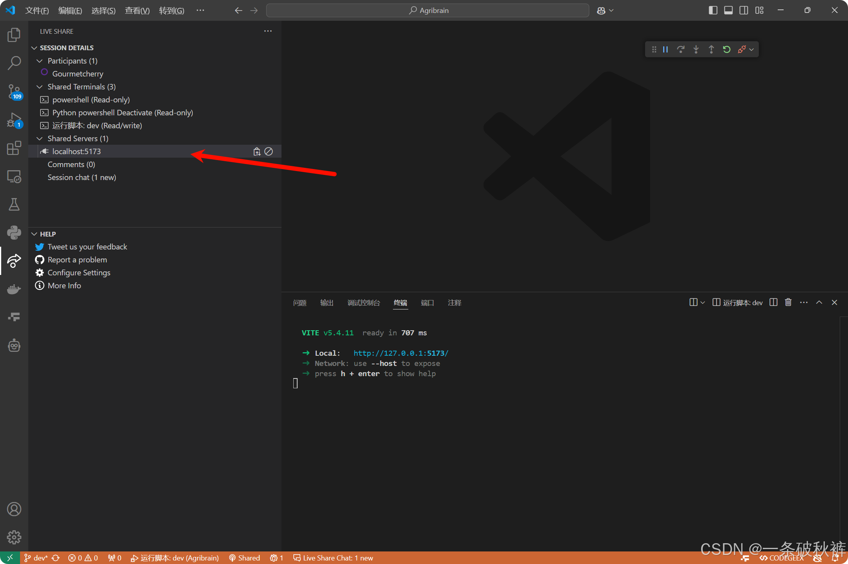The height and width of the screenshot is (564, 848).
Task: Open the 编辑(E) menu
Action: click(x=70, y=11)
